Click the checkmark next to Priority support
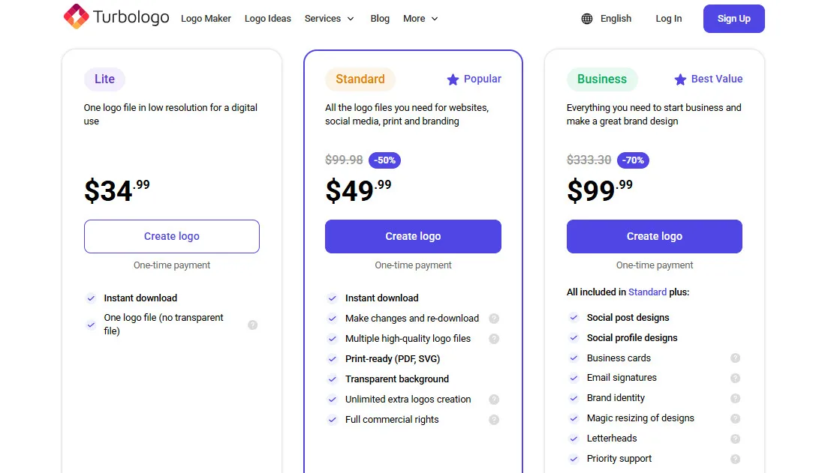 574,459
